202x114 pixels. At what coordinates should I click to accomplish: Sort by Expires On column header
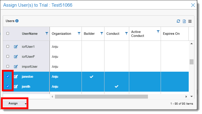(x=171, y=34)
